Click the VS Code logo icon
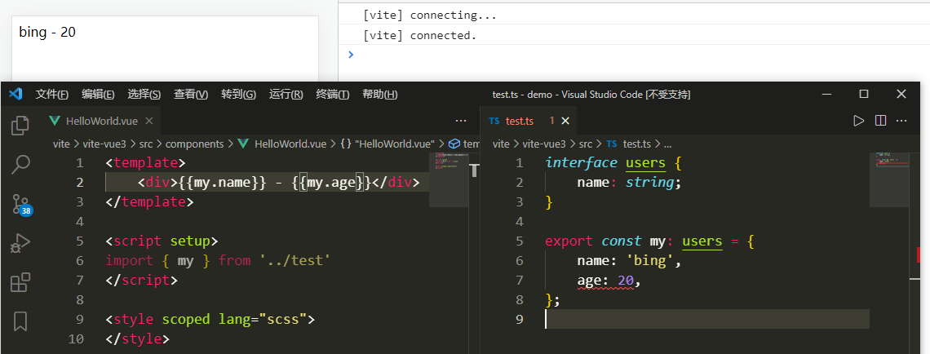This screenshot has height=354, width=930. click(15, 94)
